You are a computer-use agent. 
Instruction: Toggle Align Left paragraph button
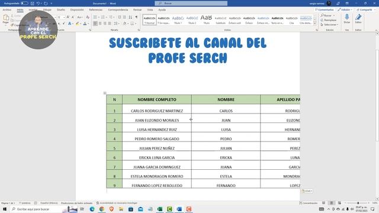click(x=95, y=24)
